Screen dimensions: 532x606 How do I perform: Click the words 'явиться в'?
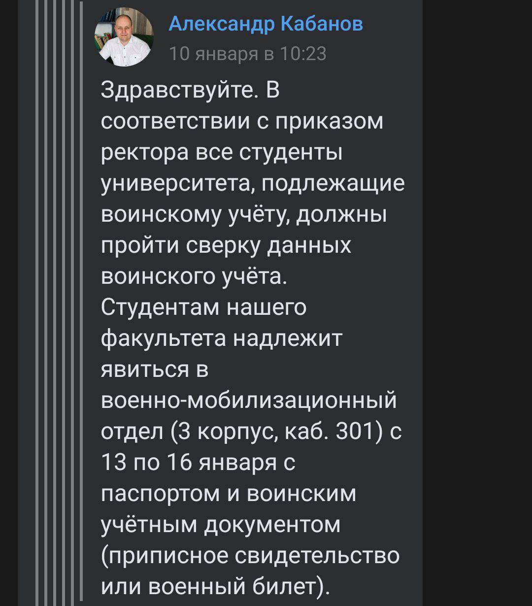point(155,370)
